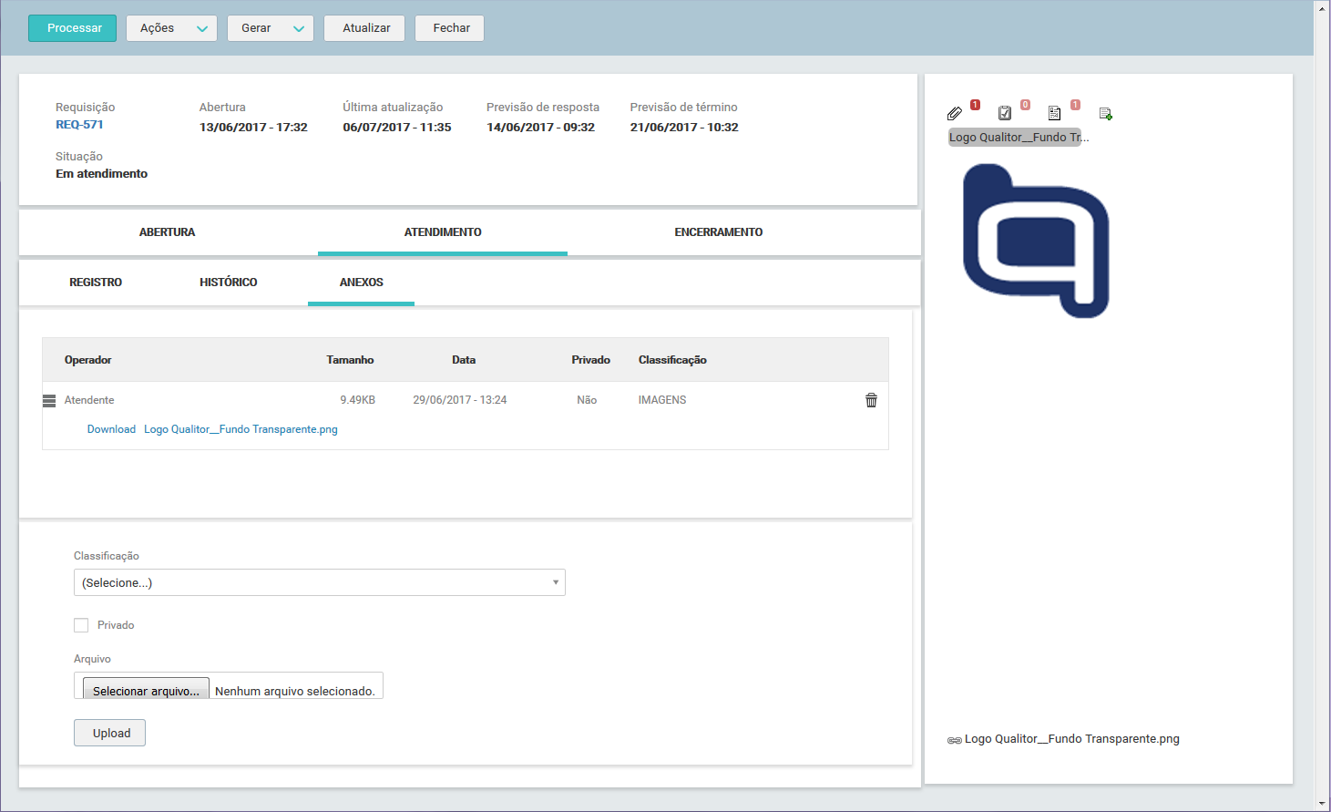The image size is (1331, 812).
Task: Click the Qualitor logo image preview
Action: 1036,241
